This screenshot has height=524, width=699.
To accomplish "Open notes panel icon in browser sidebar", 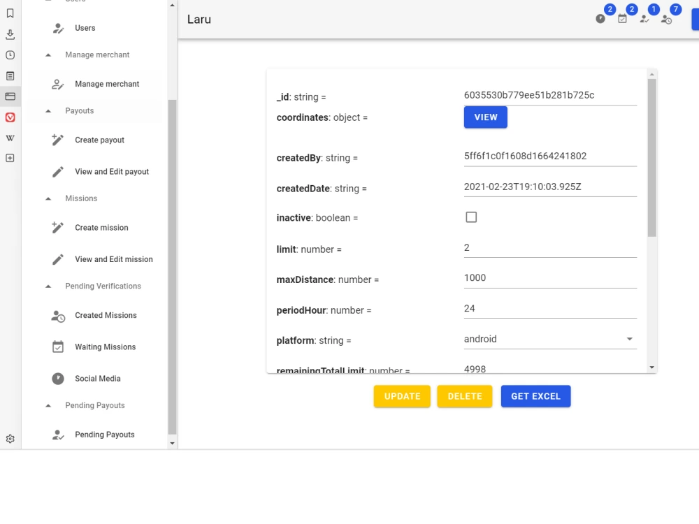I will point(10,75).
